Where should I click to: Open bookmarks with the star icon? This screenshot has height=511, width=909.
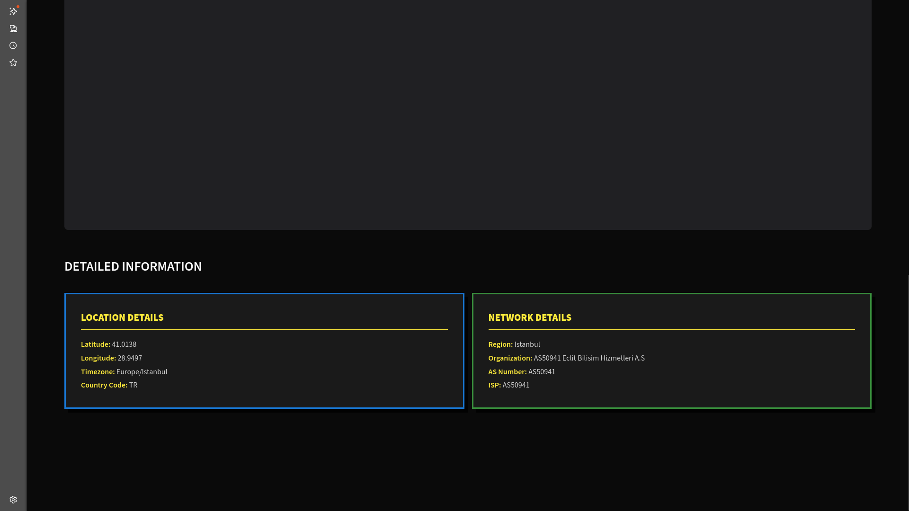click(13, 63)
